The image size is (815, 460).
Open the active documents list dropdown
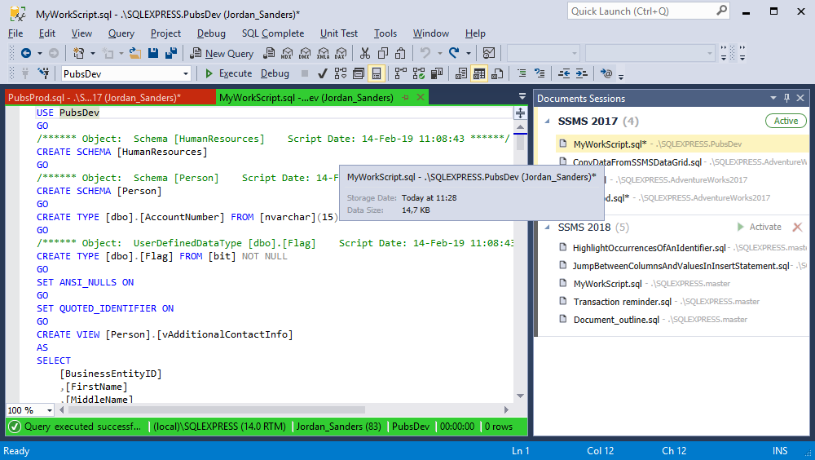[522, 97]
